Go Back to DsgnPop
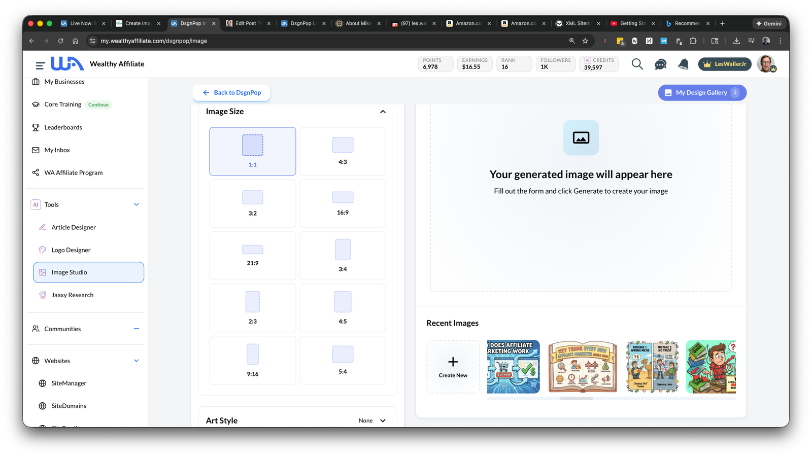This screenshot has height=457, width=812. [x=231, y=93]
